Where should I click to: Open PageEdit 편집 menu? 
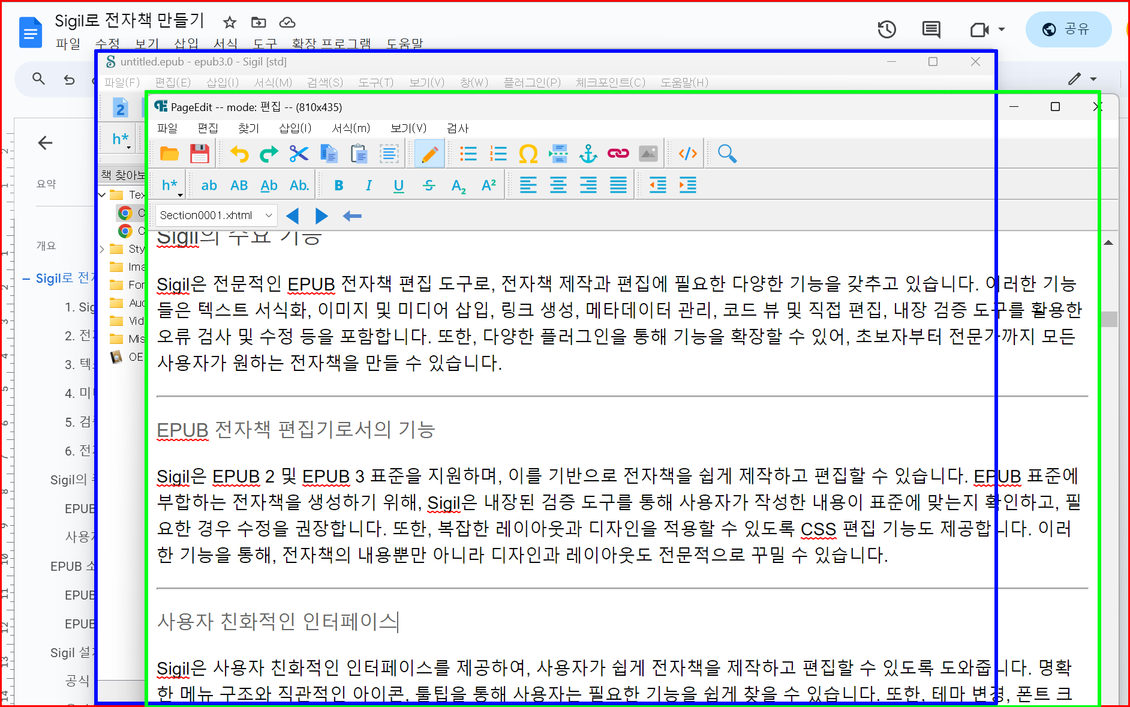[x=208, y=128]
